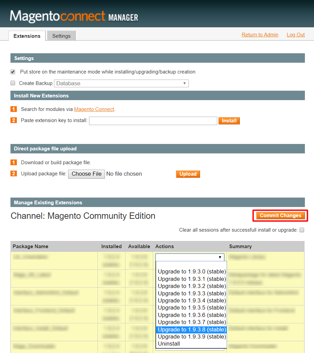
Task: Click the Channel: Magento Community Edition heading
Action: [x=83, y=216]
